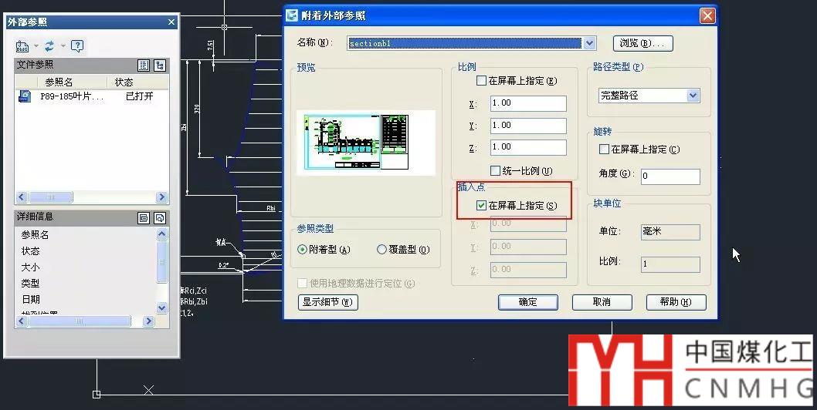Image resolution: width=817 pixels, height=410 pixels.
Task: Click the 参照名 column header
Action: [x=59, y=82]
